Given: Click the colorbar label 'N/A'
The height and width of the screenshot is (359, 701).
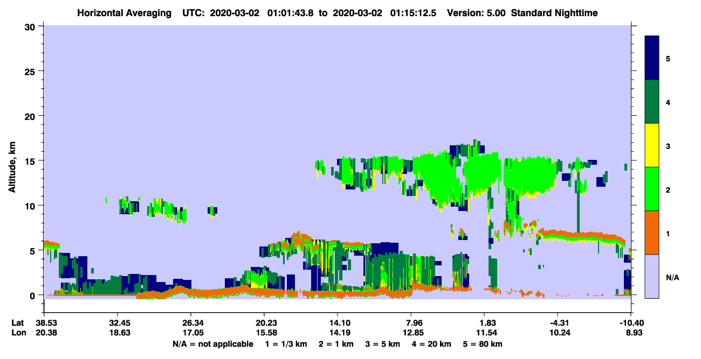Looking at the screenshot, I should 672,277.
